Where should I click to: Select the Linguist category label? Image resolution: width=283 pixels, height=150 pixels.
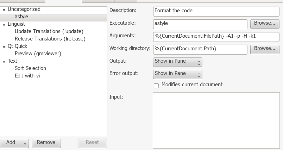click(x=16, y=24)
